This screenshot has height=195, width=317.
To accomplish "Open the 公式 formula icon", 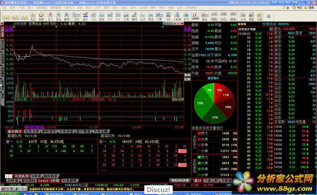I will (142, 16).
